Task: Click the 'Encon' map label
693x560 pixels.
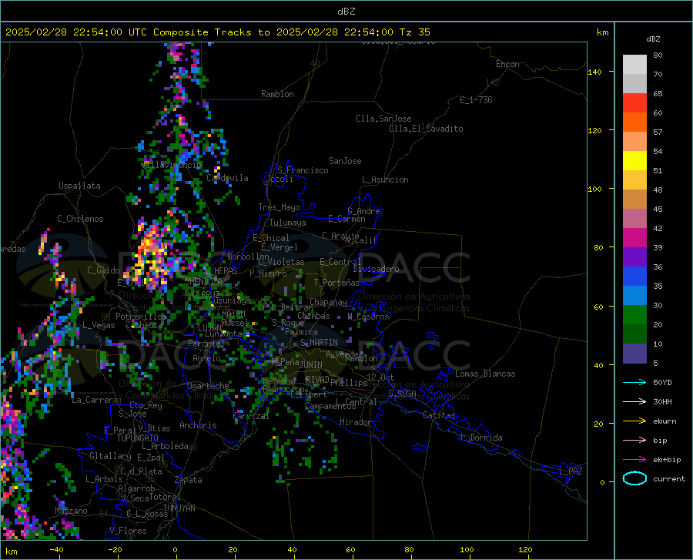Action: [507, 64]
